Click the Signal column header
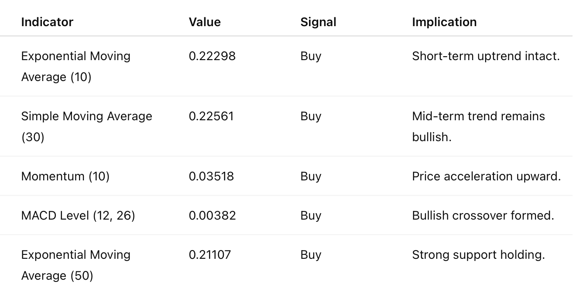Screen dimensions: 583x305 pos(318,22)
